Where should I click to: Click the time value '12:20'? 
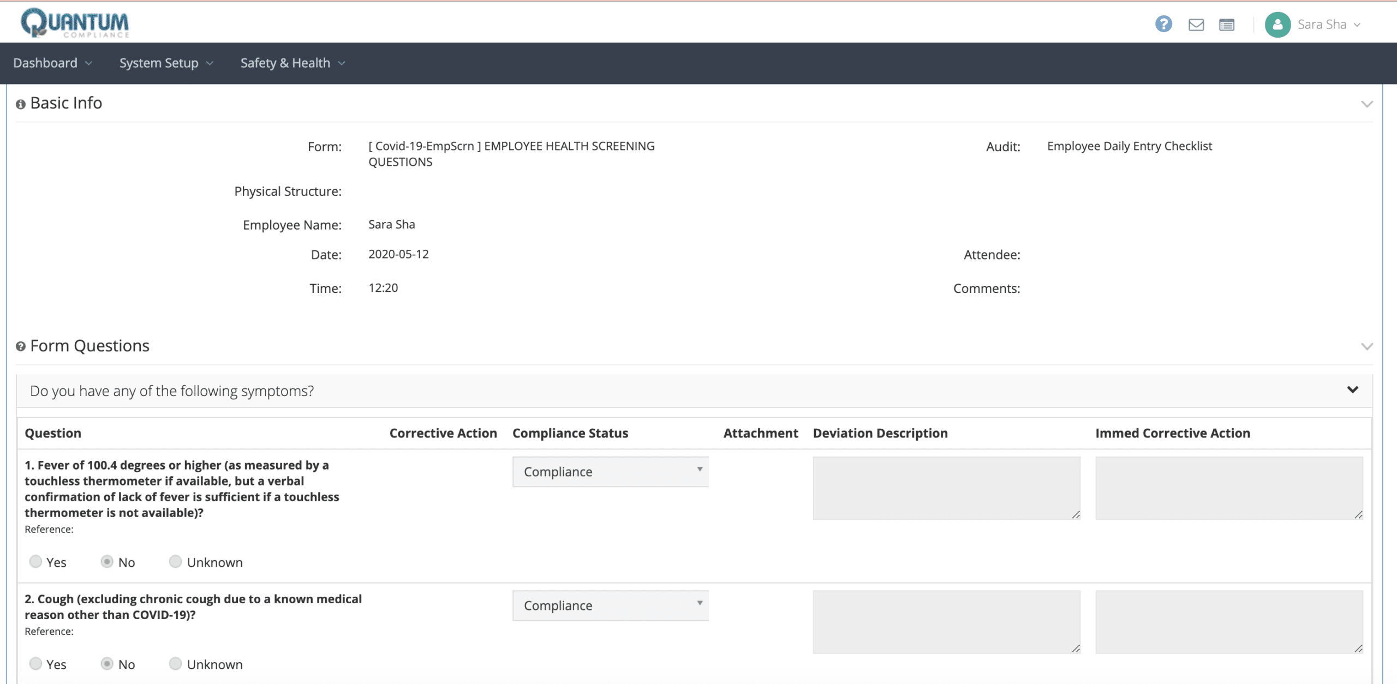[x=383, y=288]
